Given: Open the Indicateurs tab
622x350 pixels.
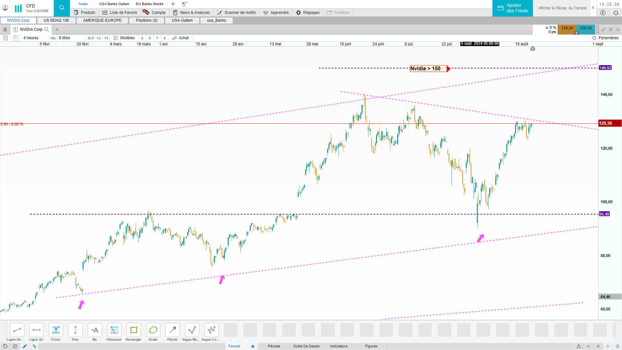Looking at the screenshot, I should pos(339,346).
